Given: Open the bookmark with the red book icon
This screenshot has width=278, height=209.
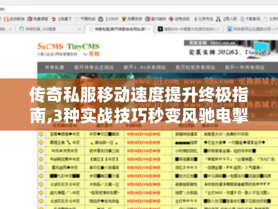Looking at the screenshot, I should [x=38, y=19].
